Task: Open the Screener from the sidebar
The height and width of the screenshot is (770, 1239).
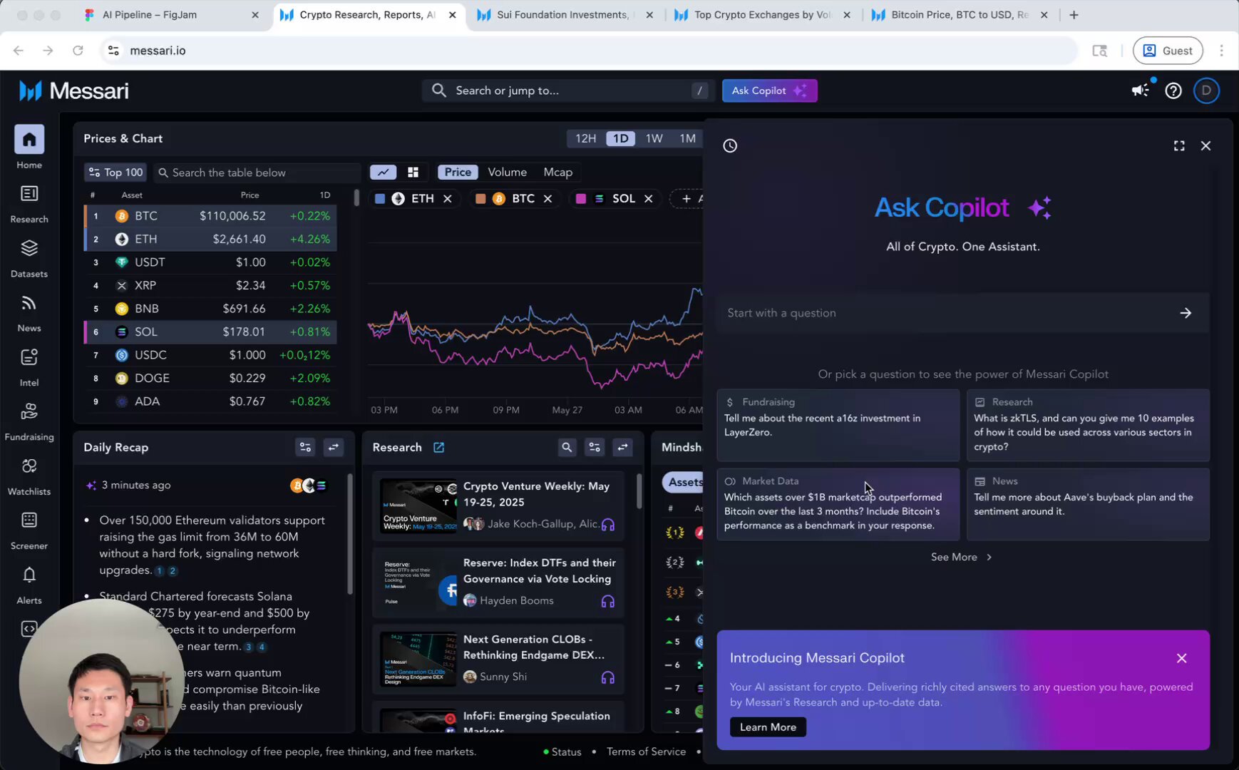Action: tap(29, 528)
